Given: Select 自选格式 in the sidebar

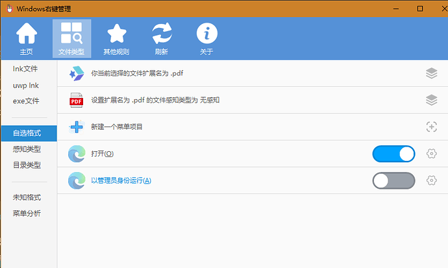Looking at the screenshot, I should point(29,133).
